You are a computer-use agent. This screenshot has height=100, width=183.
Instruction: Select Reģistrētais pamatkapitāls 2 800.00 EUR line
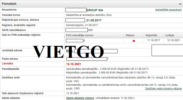coord(107,73)
